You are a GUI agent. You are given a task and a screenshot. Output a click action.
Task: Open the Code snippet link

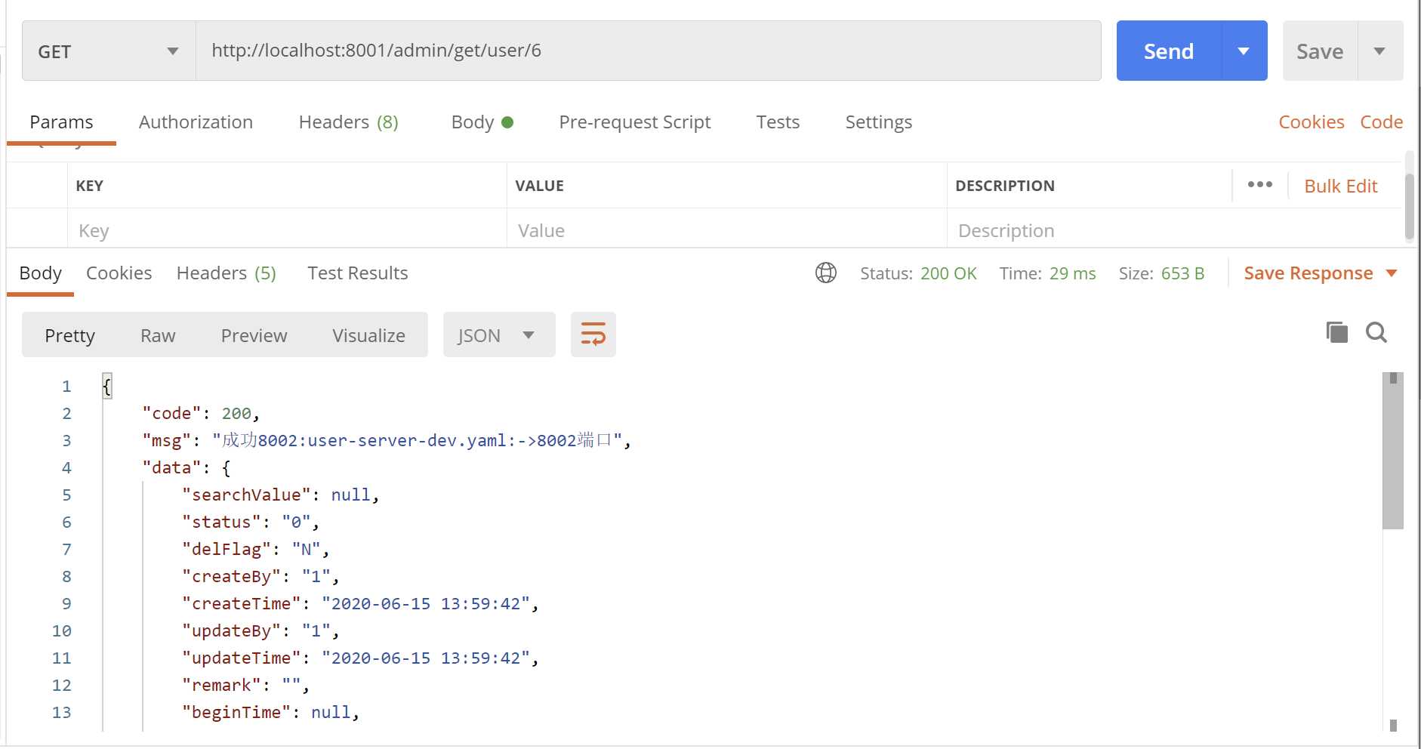tap(1381, 122)
